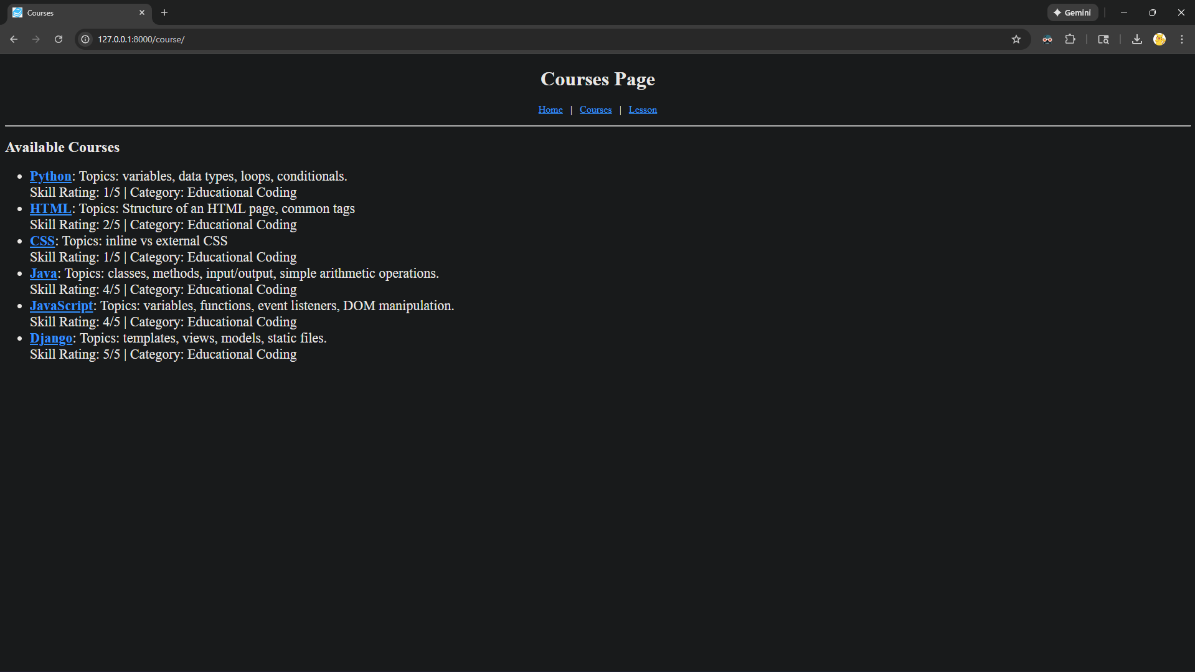Open the three-dot Chrome menu
Screen dimensions: 1195x672
(x=1182, y=39)
